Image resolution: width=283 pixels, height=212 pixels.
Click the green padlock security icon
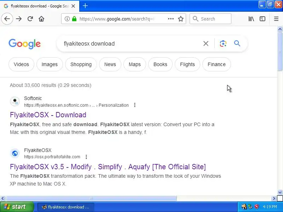pyautogui.click(x=74, y=19)
